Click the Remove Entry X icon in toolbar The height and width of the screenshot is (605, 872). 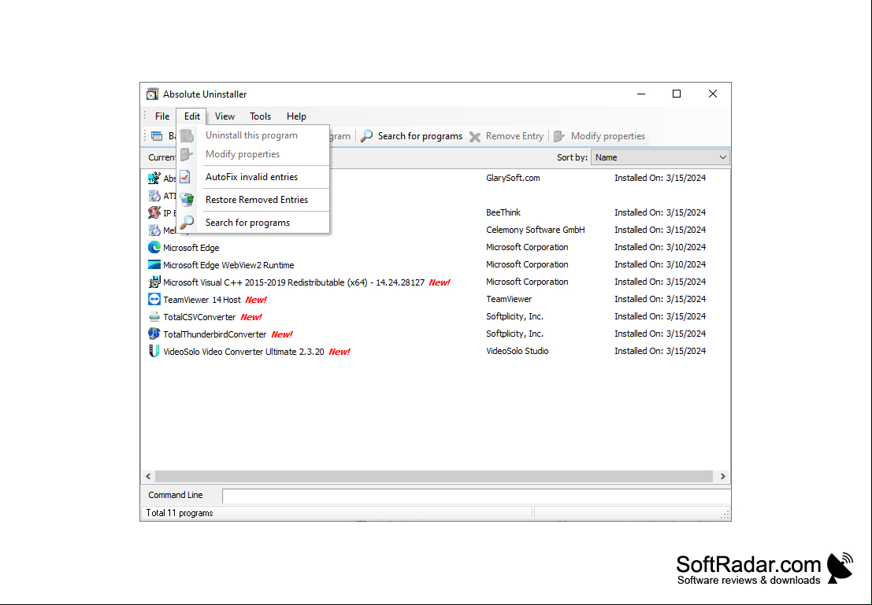coord(475,137)
